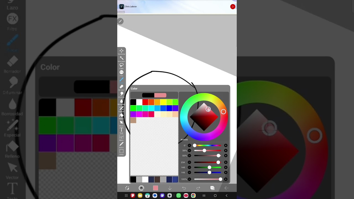Viewport: 354px width, 199px height.
Task: Toggle brush and eraser switch icon
Action: 127,188
